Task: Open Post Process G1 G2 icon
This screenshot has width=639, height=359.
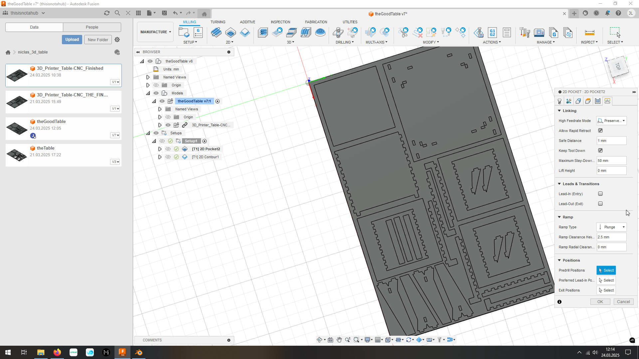Action: pos(493,33)
